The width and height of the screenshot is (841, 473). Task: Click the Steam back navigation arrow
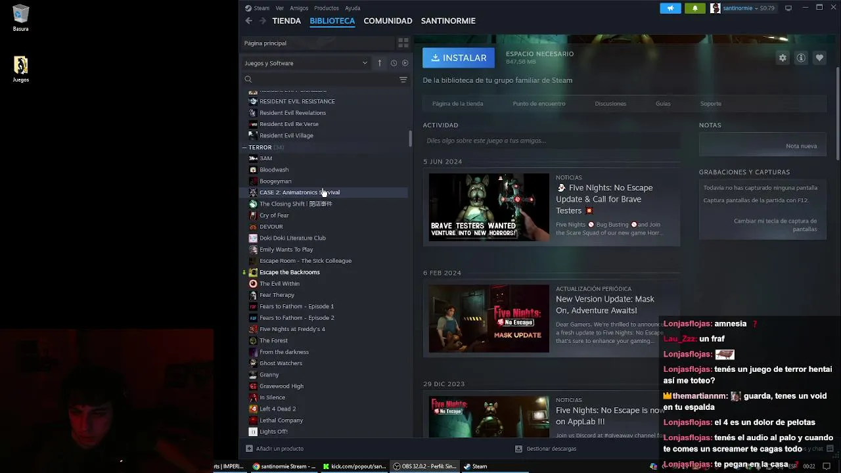(248, 21)
